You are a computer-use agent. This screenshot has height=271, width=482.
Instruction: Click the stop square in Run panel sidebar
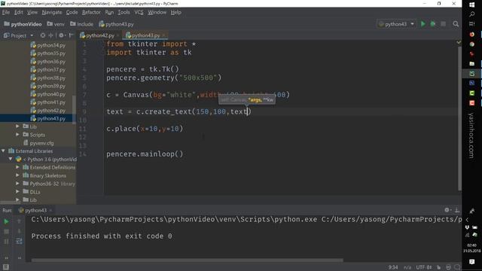[x=6, y=231]
